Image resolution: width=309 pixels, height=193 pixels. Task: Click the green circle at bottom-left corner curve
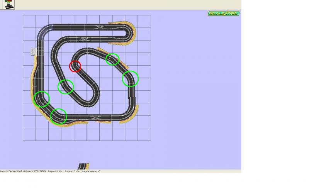pos(58,116)
